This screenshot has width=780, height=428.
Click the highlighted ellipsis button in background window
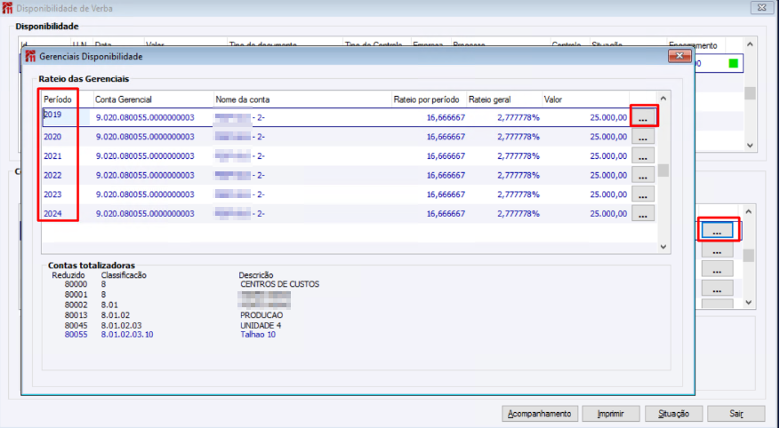point(717,230)
